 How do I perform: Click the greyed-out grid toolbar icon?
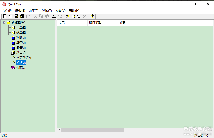pyautogui.click(x=28, y=16)
